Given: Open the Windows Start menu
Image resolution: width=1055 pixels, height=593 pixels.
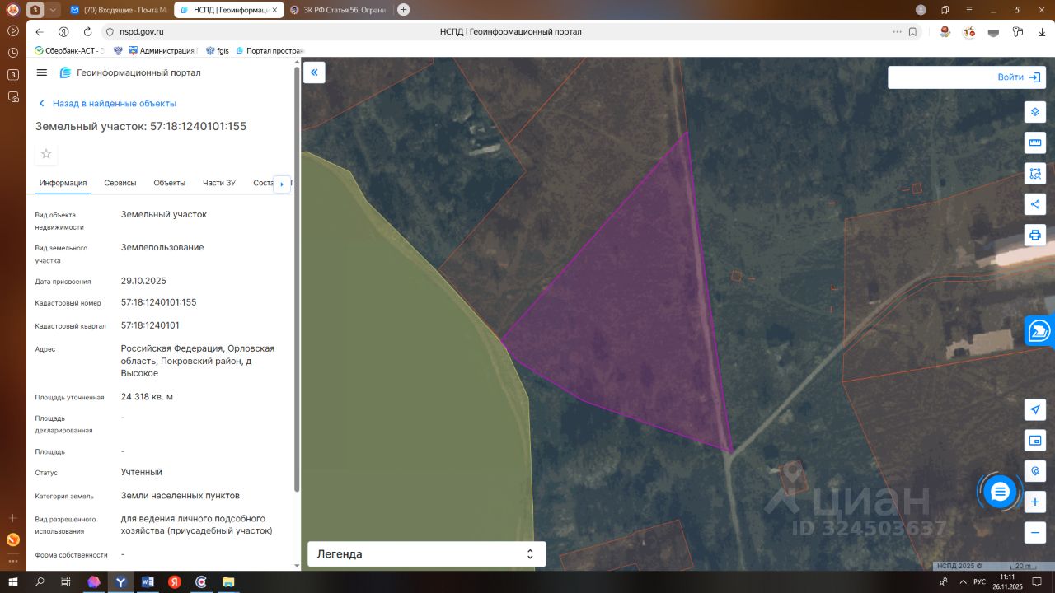Looking at the screenshot, I should pyautogui.click(x=13, y=581).
